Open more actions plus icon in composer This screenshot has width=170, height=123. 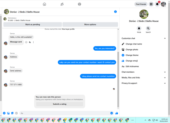(x=4, y=113)
